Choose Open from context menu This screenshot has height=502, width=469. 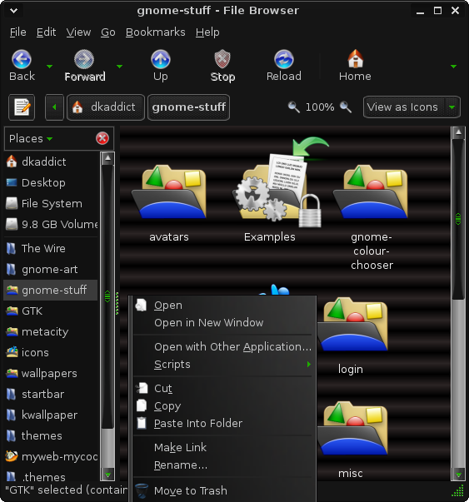(222, 306)
